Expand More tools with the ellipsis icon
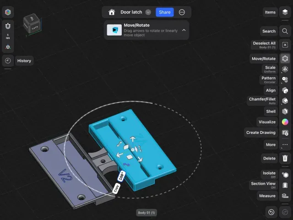293x220 pixels. [285, 145]
